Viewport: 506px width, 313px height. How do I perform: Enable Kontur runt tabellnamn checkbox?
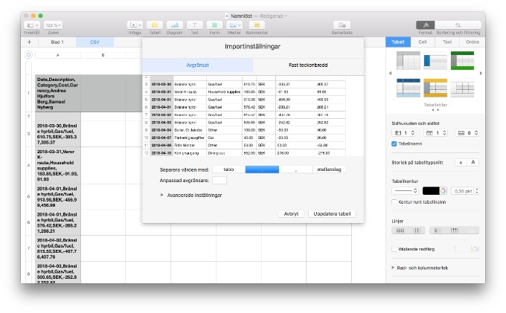point(394,201)
